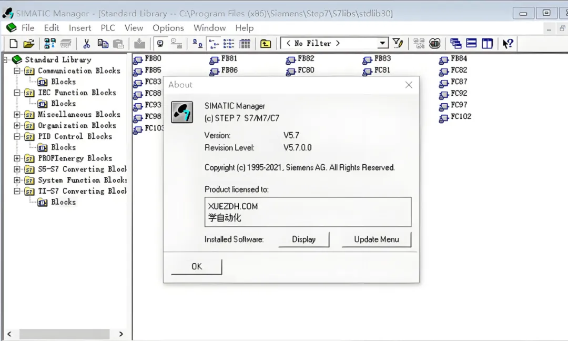Click the SIMATIC Manager logo in About
The width and height of the screenshot is (568, 341).
[182, 112]
